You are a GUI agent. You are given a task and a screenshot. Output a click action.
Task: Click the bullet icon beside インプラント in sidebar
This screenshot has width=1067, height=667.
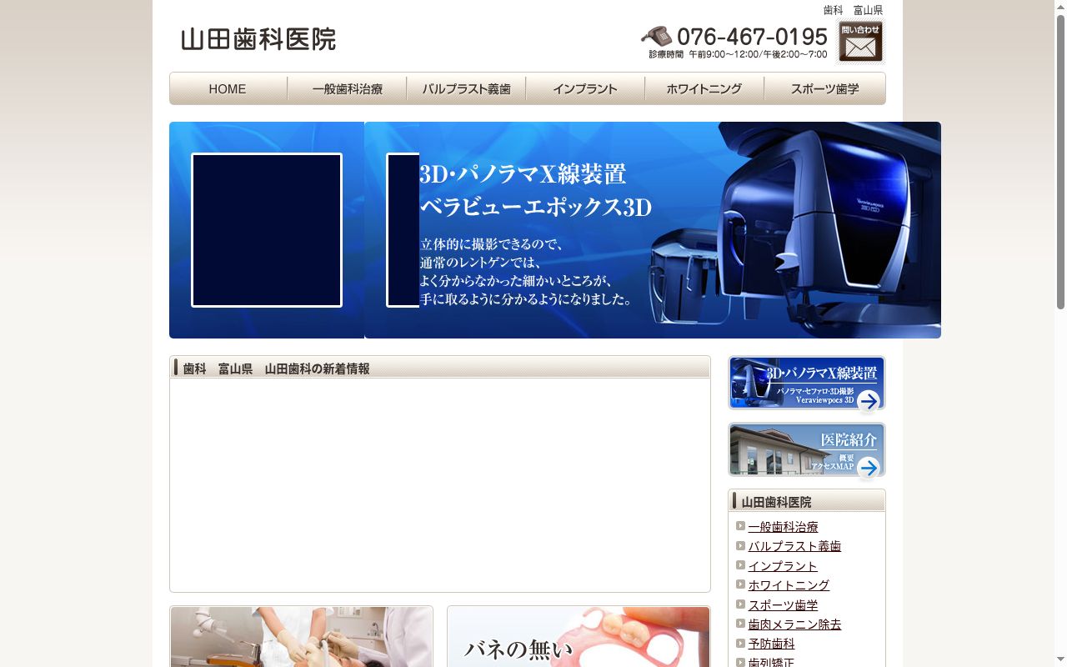[x=740, y=565]
